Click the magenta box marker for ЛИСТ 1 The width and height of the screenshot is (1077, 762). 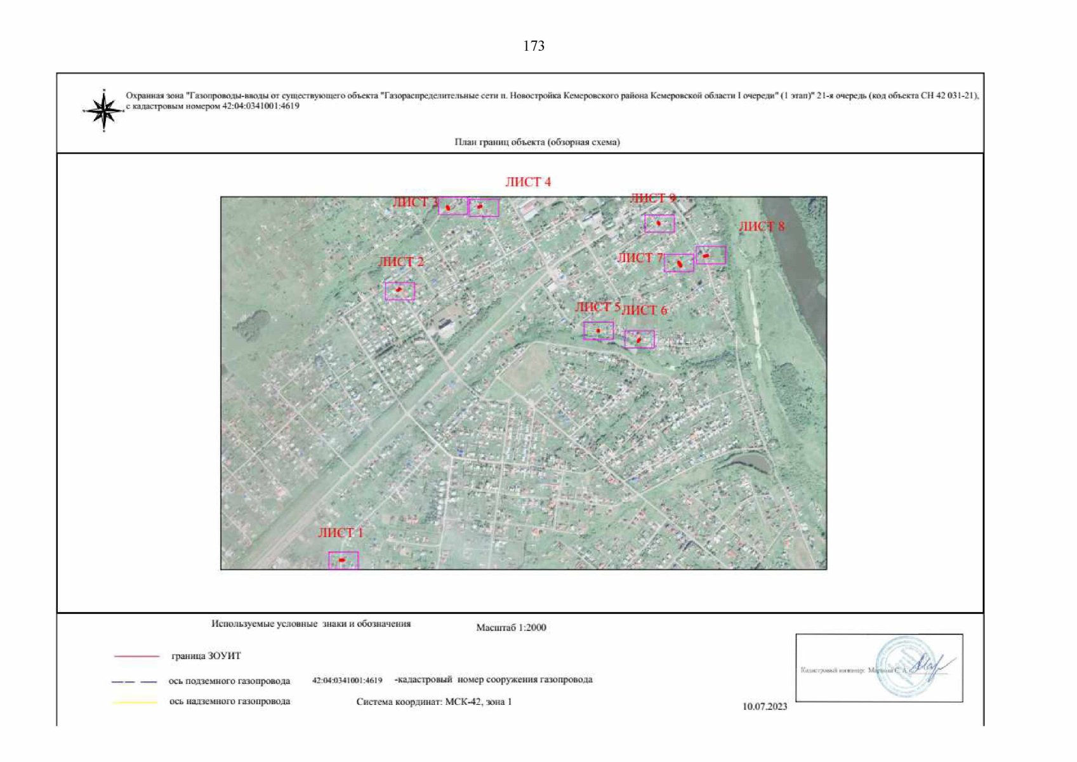(x=343, y=560)
